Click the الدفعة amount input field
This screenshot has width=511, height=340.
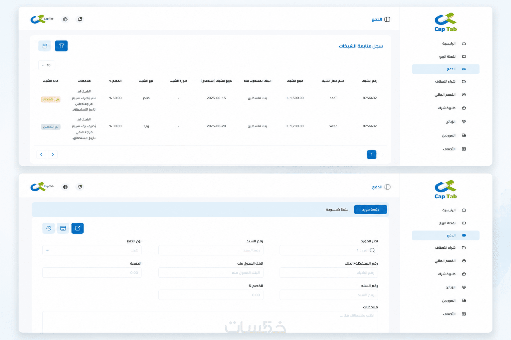click(x=92, y=273)
